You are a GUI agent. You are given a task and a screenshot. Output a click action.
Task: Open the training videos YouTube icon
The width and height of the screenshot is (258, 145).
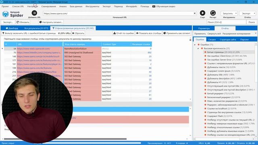(x=154, y=6)
